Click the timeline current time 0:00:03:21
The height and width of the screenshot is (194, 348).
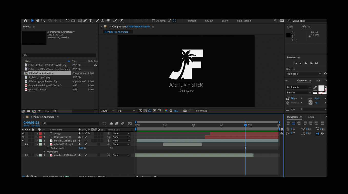tap(31, 123)
